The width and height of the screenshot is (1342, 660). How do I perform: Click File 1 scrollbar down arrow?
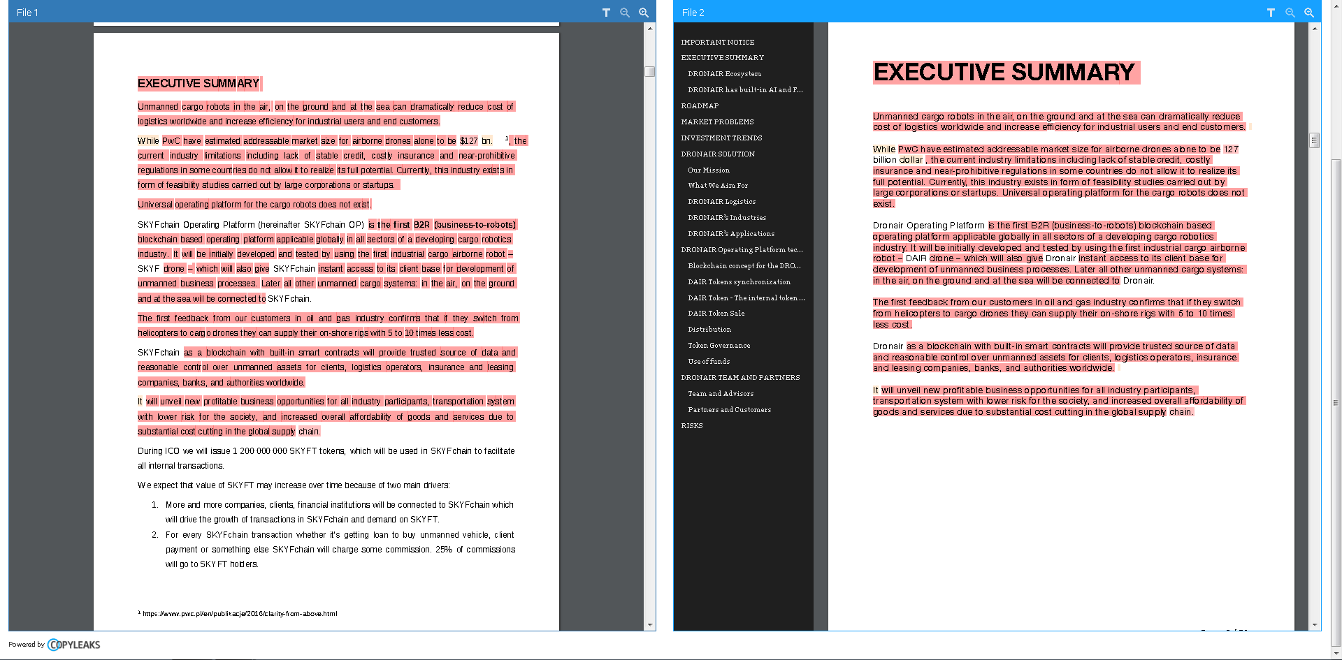[x=650, y=625]
